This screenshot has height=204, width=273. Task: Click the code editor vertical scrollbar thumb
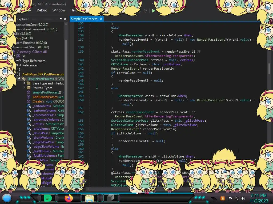coord(269,69)
